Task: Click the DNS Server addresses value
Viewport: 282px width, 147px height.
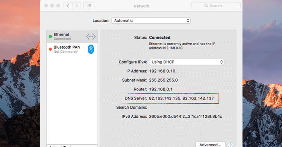Action: 181,98
